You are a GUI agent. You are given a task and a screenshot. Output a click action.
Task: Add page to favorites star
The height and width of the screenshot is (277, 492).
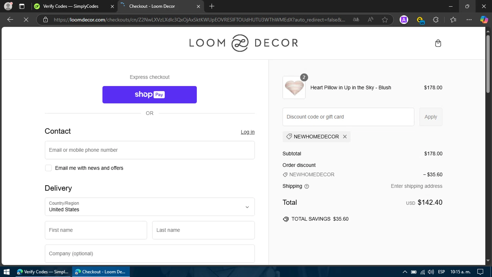click(385, 20)
